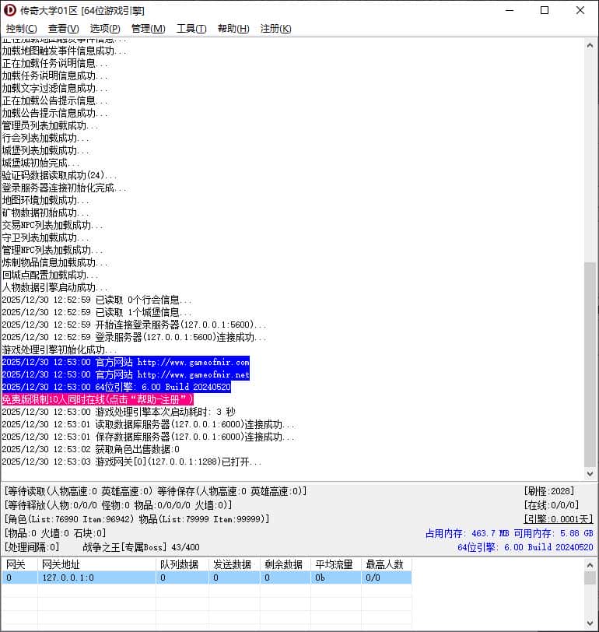Open the 管理(M) menu
The width and height of the screenshot is (599, 632).
(x=149, y=29)
